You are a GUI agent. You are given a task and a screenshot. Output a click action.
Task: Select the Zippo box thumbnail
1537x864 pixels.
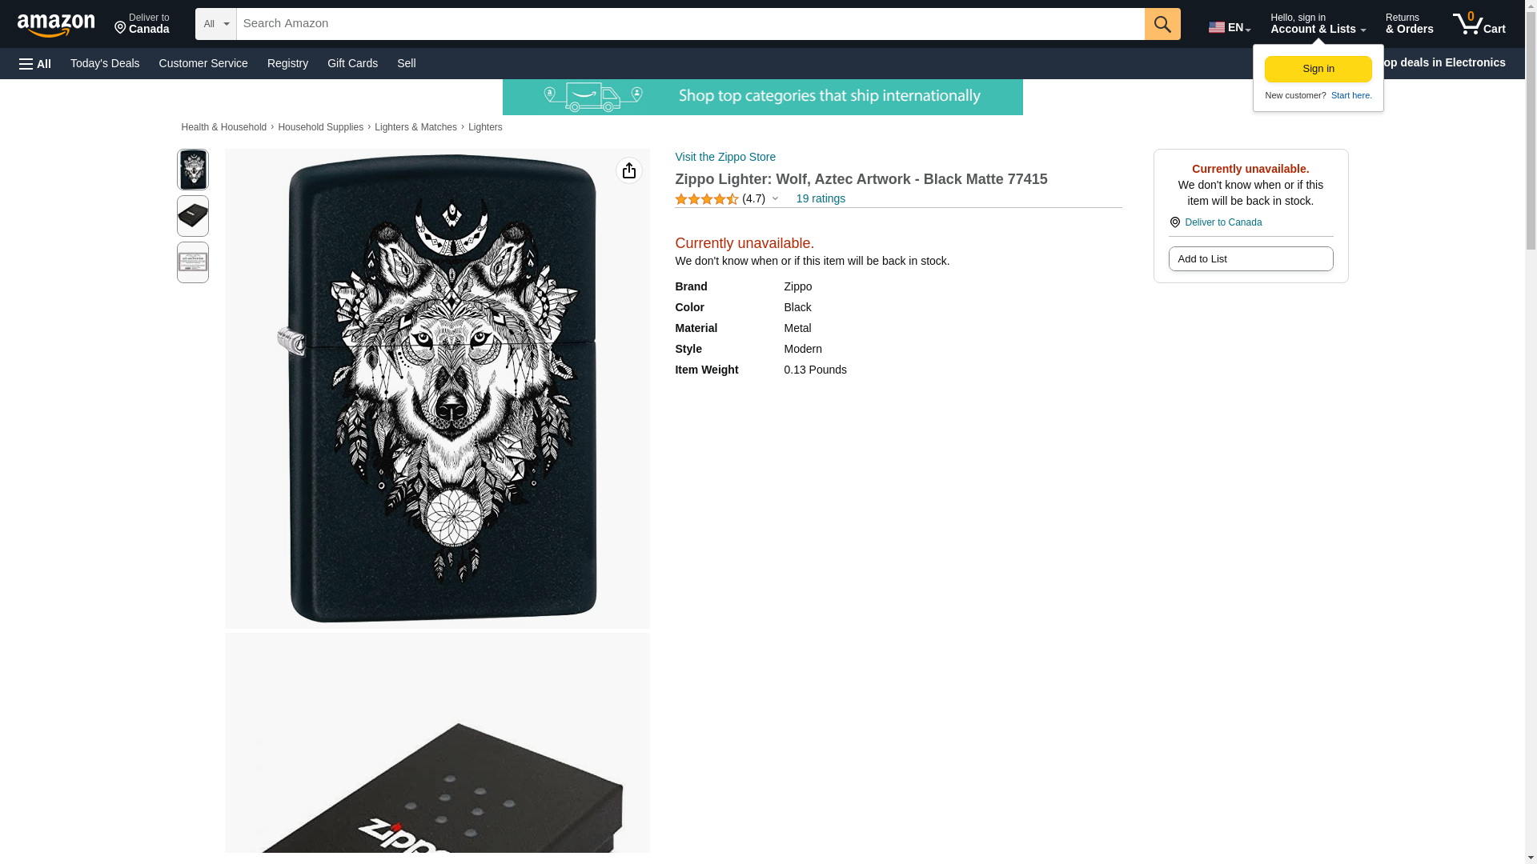(193, 216)
